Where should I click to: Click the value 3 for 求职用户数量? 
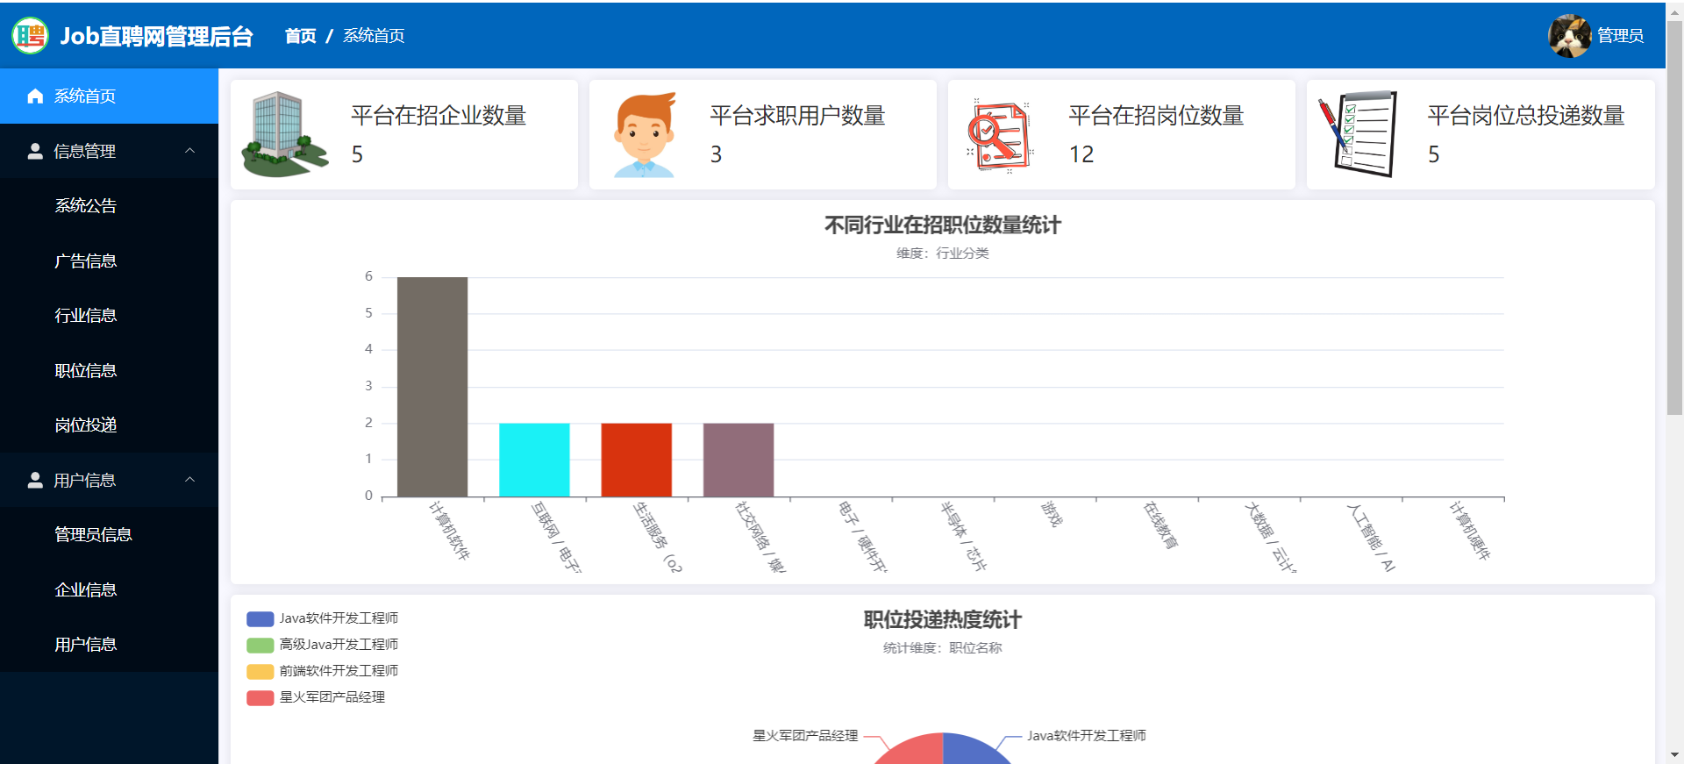pyautogui.click(x=716, y=155)
